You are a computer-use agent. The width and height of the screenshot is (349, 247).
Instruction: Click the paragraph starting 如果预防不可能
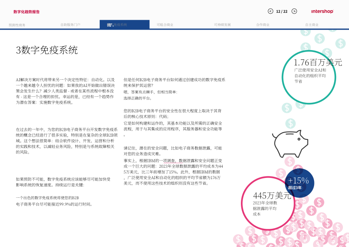click(63, 182)
